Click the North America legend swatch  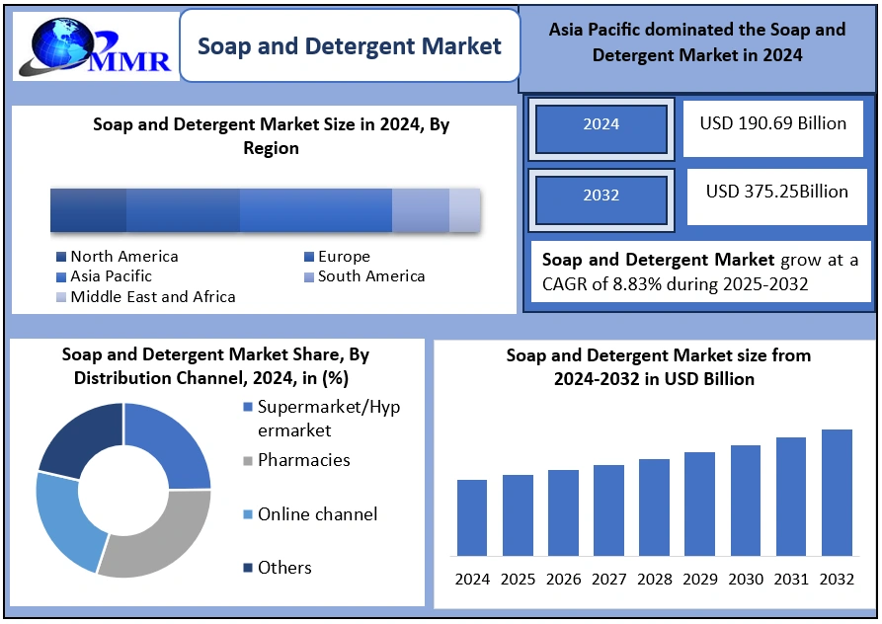coord(61,258)
